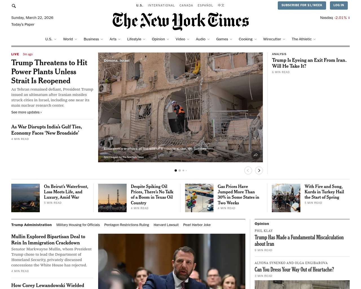The image size is (361, 289).
Task: Click Subscribe for $1/week button
Action: pyautogui.click(x=302, y=5)
